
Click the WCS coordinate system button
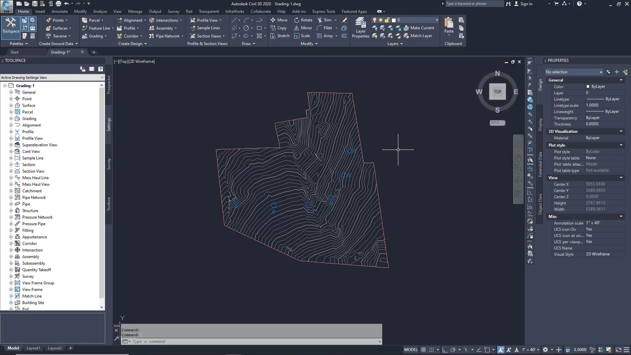tap(497, 123)
